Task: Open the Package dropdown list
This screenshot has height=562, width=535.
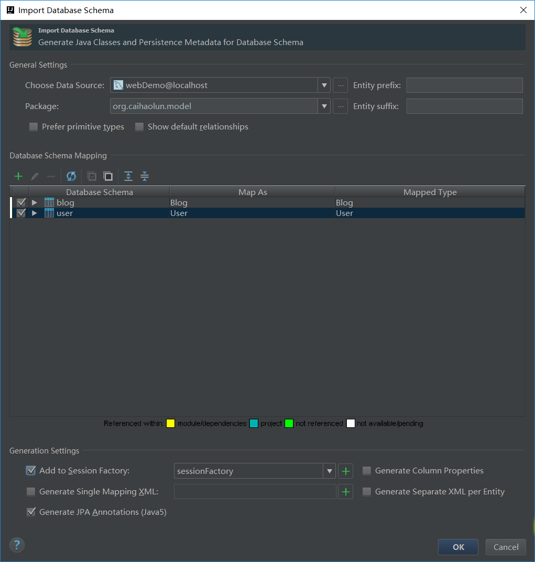Action: point(324,106)
